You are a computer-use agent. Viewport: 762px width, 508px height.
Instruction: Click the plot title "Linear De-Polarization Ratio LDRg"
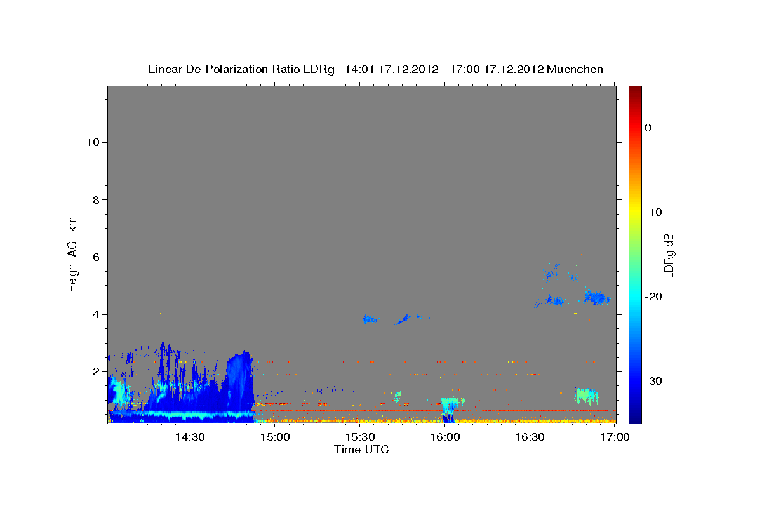[241, 69]
